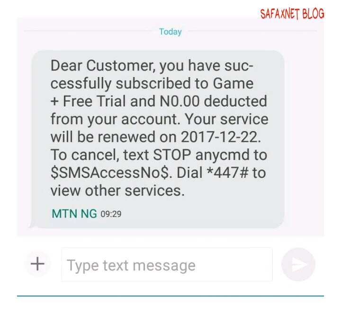Viewport: 341px width, 314px height.
Task: Open the MTN subscription message bubble
Action: click(158, 139)
